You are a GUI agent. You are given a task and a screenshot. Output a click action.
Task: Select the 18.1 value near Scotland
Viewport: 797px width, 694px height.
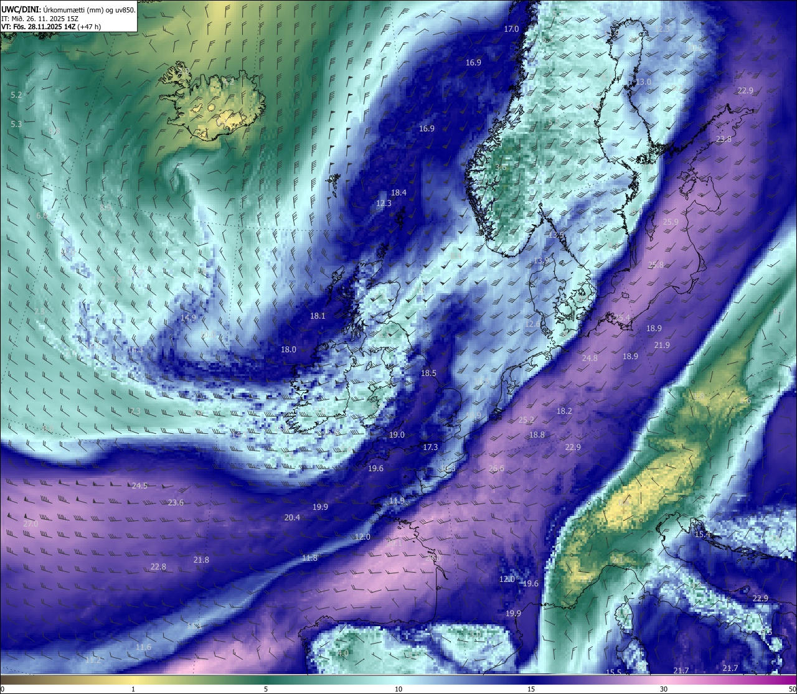coord(318,316)
